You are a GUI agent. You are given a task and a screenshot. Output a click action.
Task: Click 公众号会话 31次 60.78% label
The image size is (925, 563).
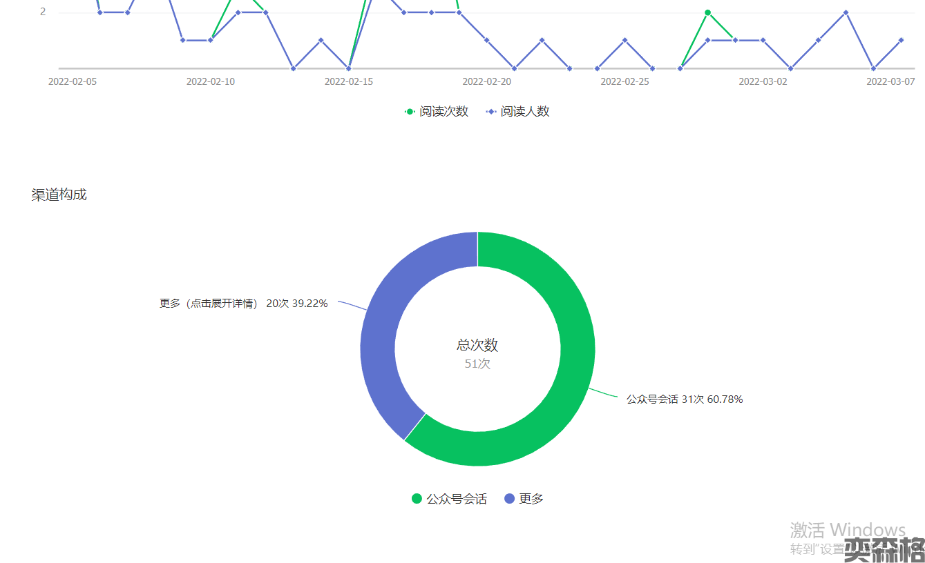(x=684, y=399)
